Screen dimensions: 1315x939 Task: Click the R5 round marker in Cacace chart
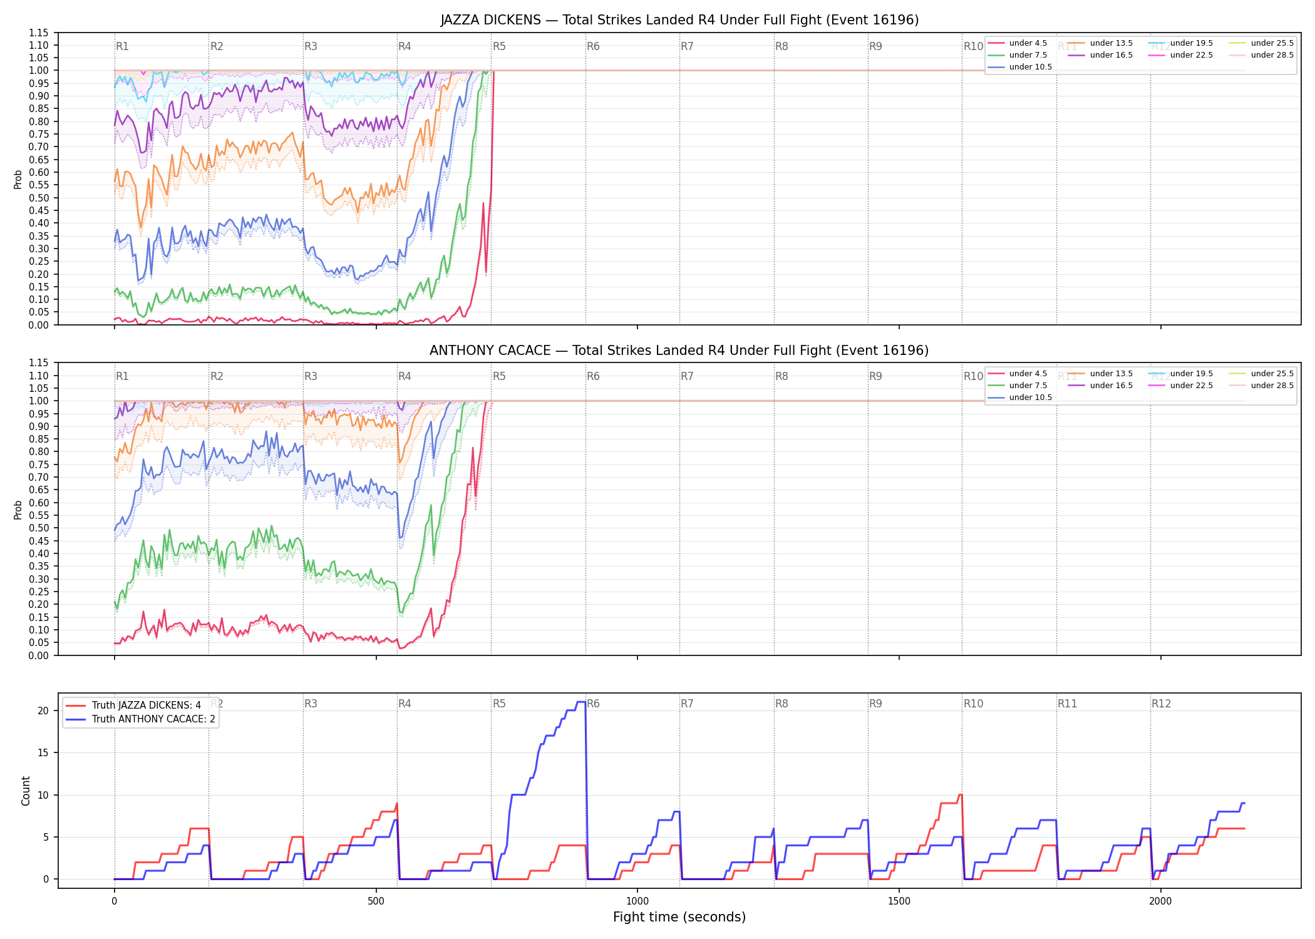[x=499, y=376]
